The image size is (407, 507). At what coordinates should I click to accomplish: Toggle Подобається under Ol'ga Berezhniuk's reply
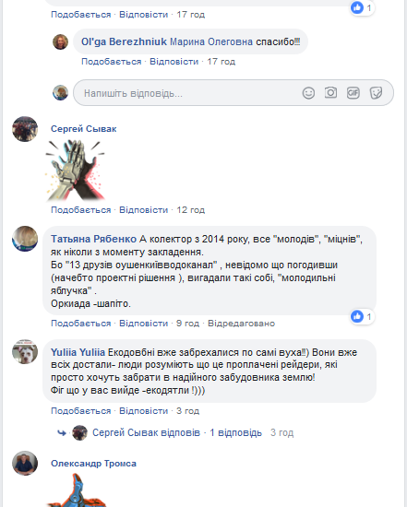pyautogui.click(x=112, y=62)
